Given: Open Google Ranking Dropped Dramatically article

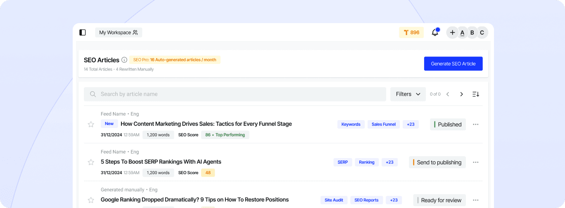Looking at the screenshot, I should click(x=195, y=200).
